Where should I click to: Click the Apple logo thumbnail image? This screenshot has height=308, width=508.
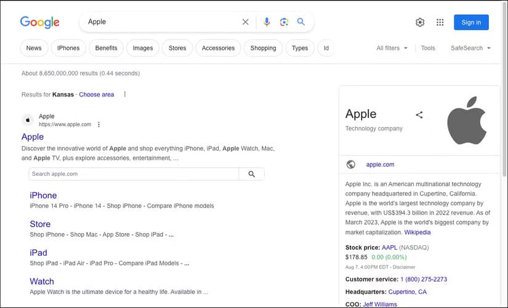tap(467, 120)
